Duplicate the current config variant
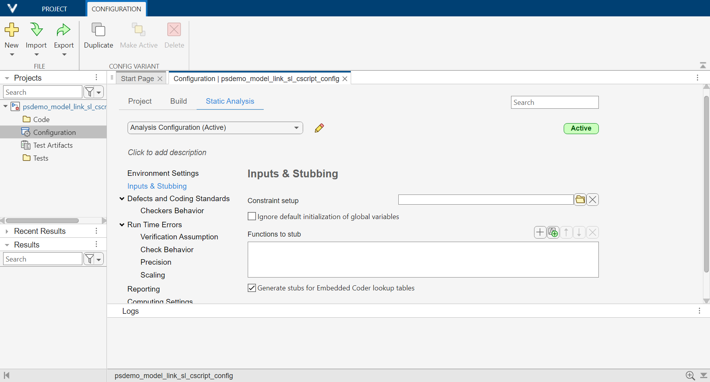The image size is (710, 382). [x=98, y=35]
